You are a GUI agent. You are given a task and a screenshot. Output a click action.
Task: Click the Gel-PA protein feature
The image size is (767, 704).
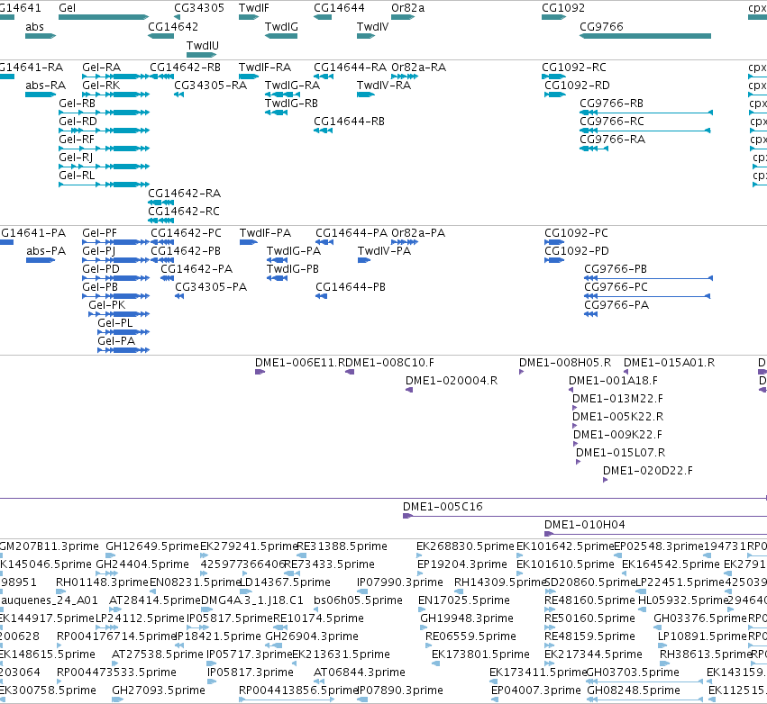click(123, 350)
